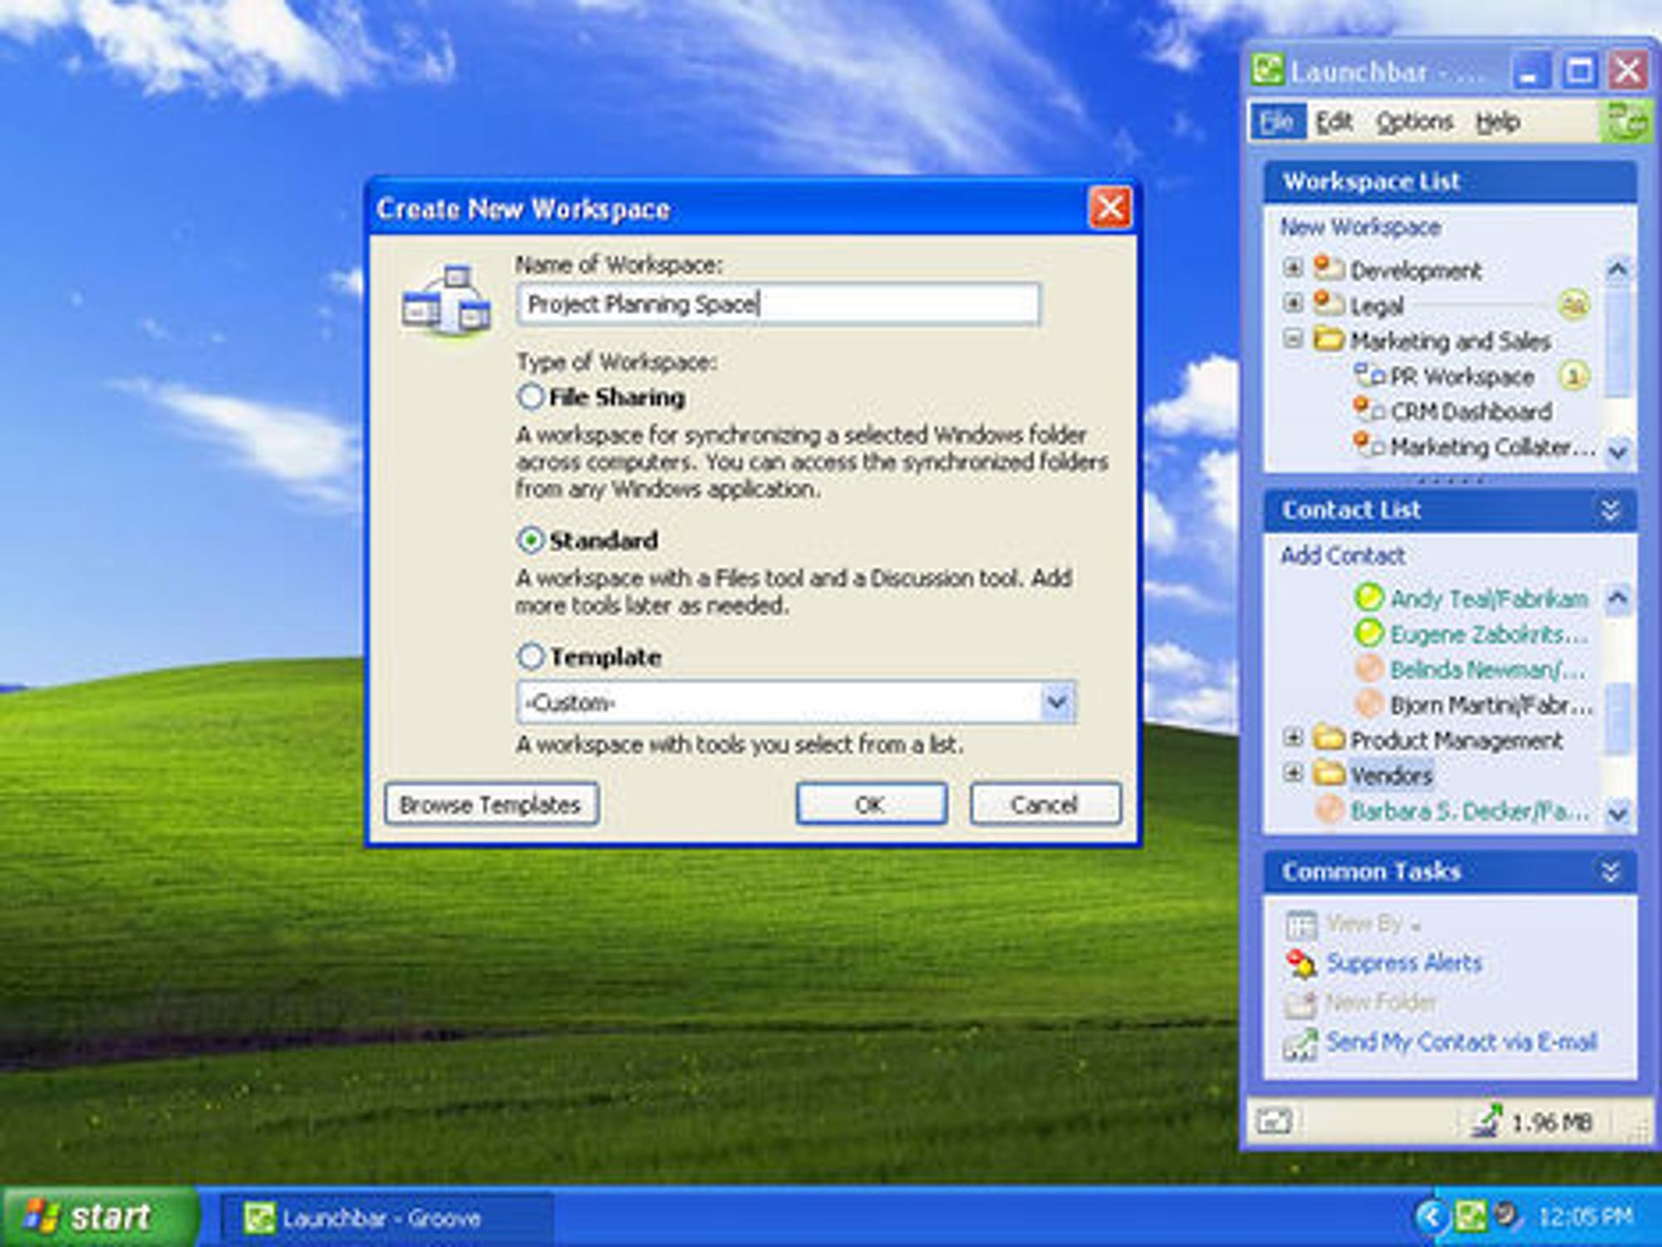Click Barbara S. Decker's status icon

[x=1330, y=810]
